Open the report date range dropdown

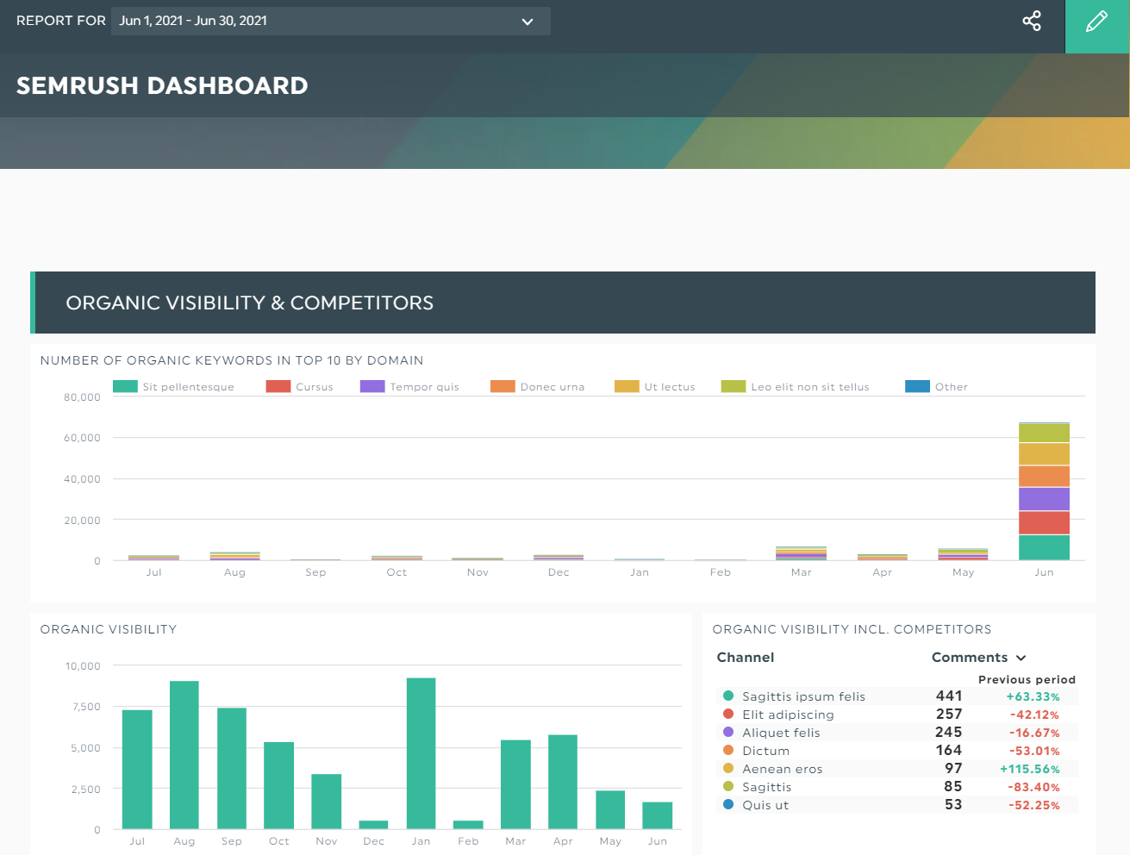[x=330, y=21]
